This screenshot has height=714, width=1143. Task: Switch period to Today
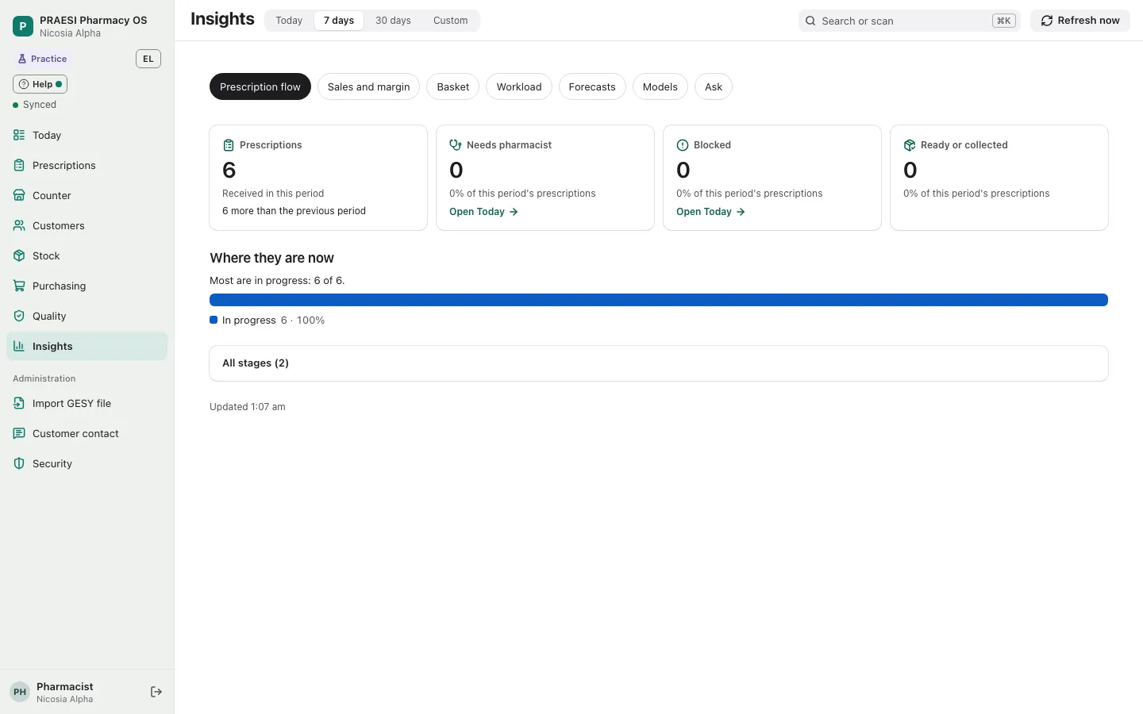(x=289, y=21)
